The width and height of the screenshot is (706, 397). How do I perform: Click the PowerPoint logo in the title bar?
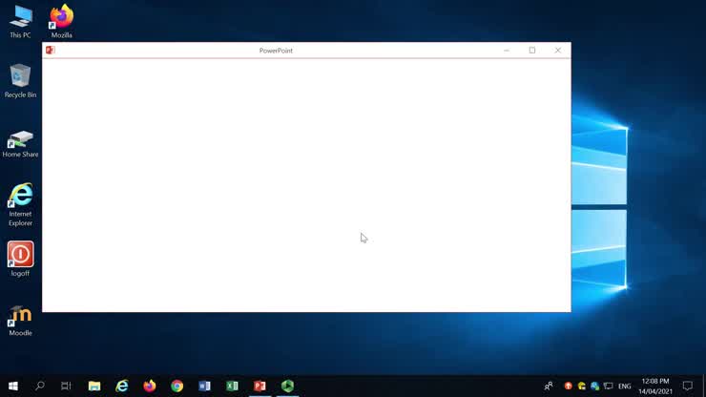[x=51, y=51]
